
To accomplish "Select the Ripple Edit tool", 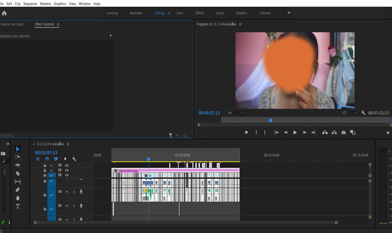I will [18, 165].
